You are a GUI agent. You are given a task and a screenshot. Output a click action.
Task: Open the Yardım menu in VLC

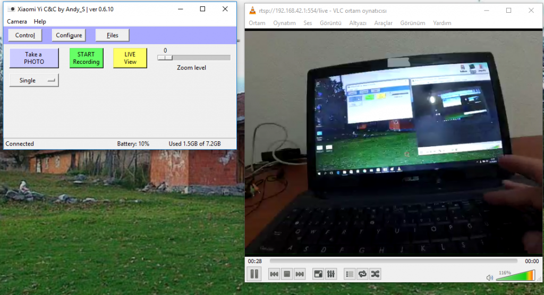pyautogui.click(x=442, y=23)
